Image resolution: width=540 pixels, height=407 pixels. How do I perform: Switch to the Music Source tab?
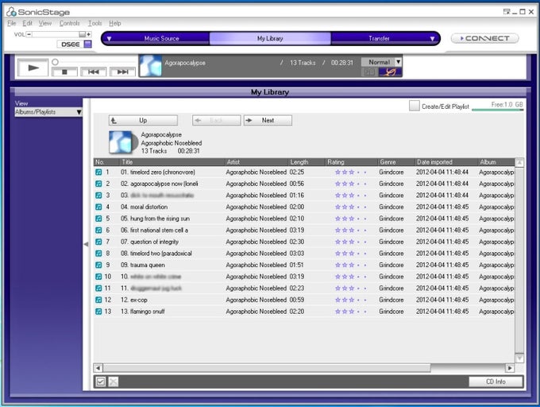[161, 38]
